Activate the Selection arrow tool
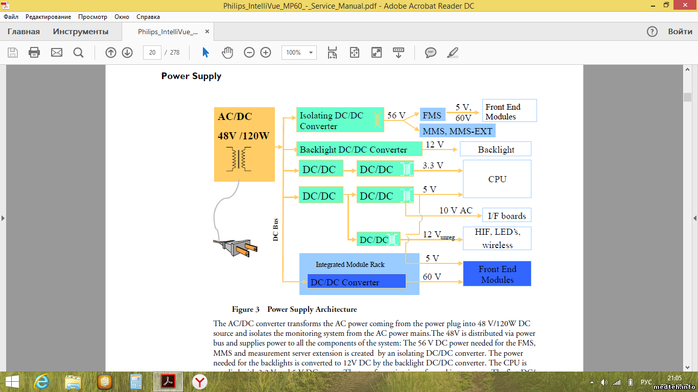Viewport: 698px width, 392px height. [x=205, y=53]
